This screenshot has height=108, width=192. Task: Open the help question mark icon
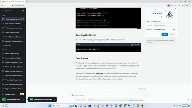[188, 100]
